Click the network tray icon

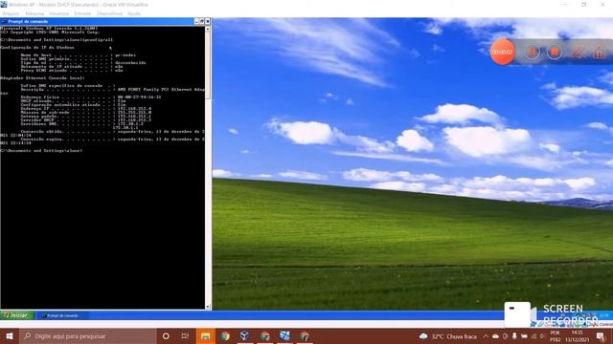tap(534, 336)
